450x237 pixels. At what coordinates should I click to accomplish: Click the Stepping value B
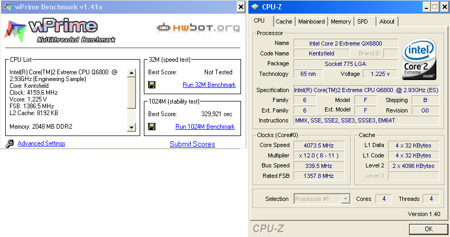click(x=425, y=100)
